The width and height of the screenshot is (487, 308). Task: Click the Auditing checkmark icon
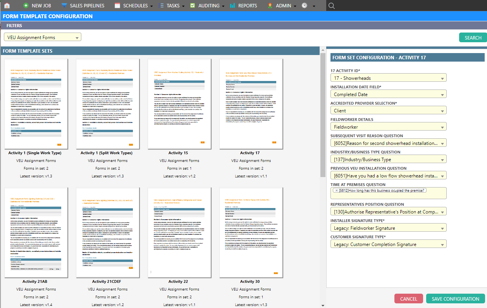click(193, 6)
